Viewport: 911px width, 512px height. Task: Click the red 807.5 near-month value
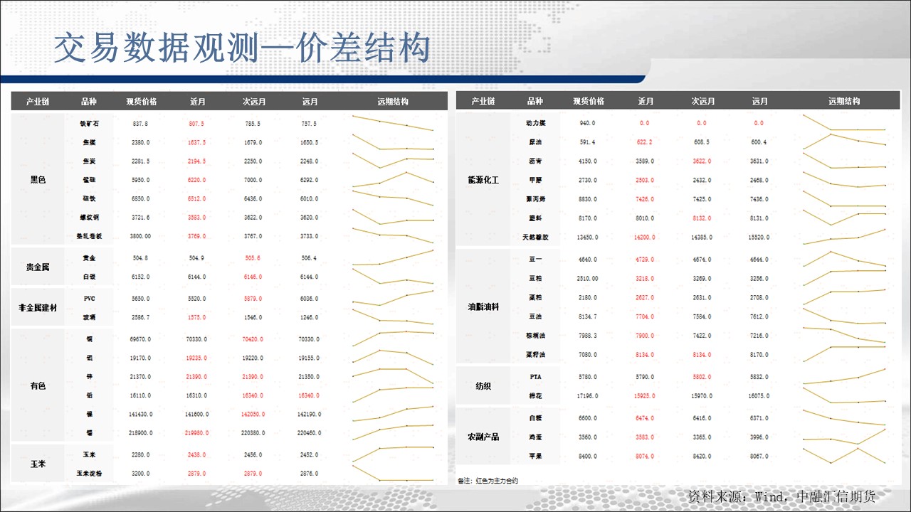(x=196, y=124)
